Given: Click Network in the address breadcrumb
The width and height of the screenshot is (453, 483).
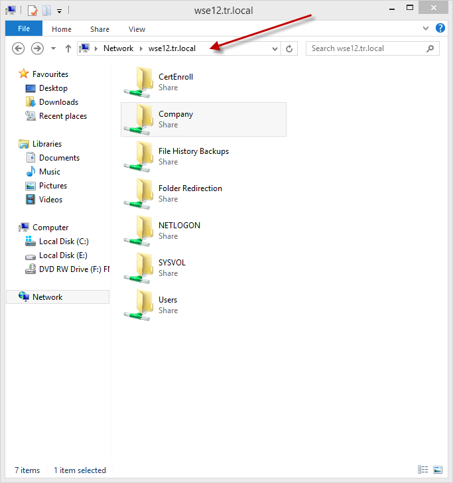Looking at the screenshot, I should point(118,48).
